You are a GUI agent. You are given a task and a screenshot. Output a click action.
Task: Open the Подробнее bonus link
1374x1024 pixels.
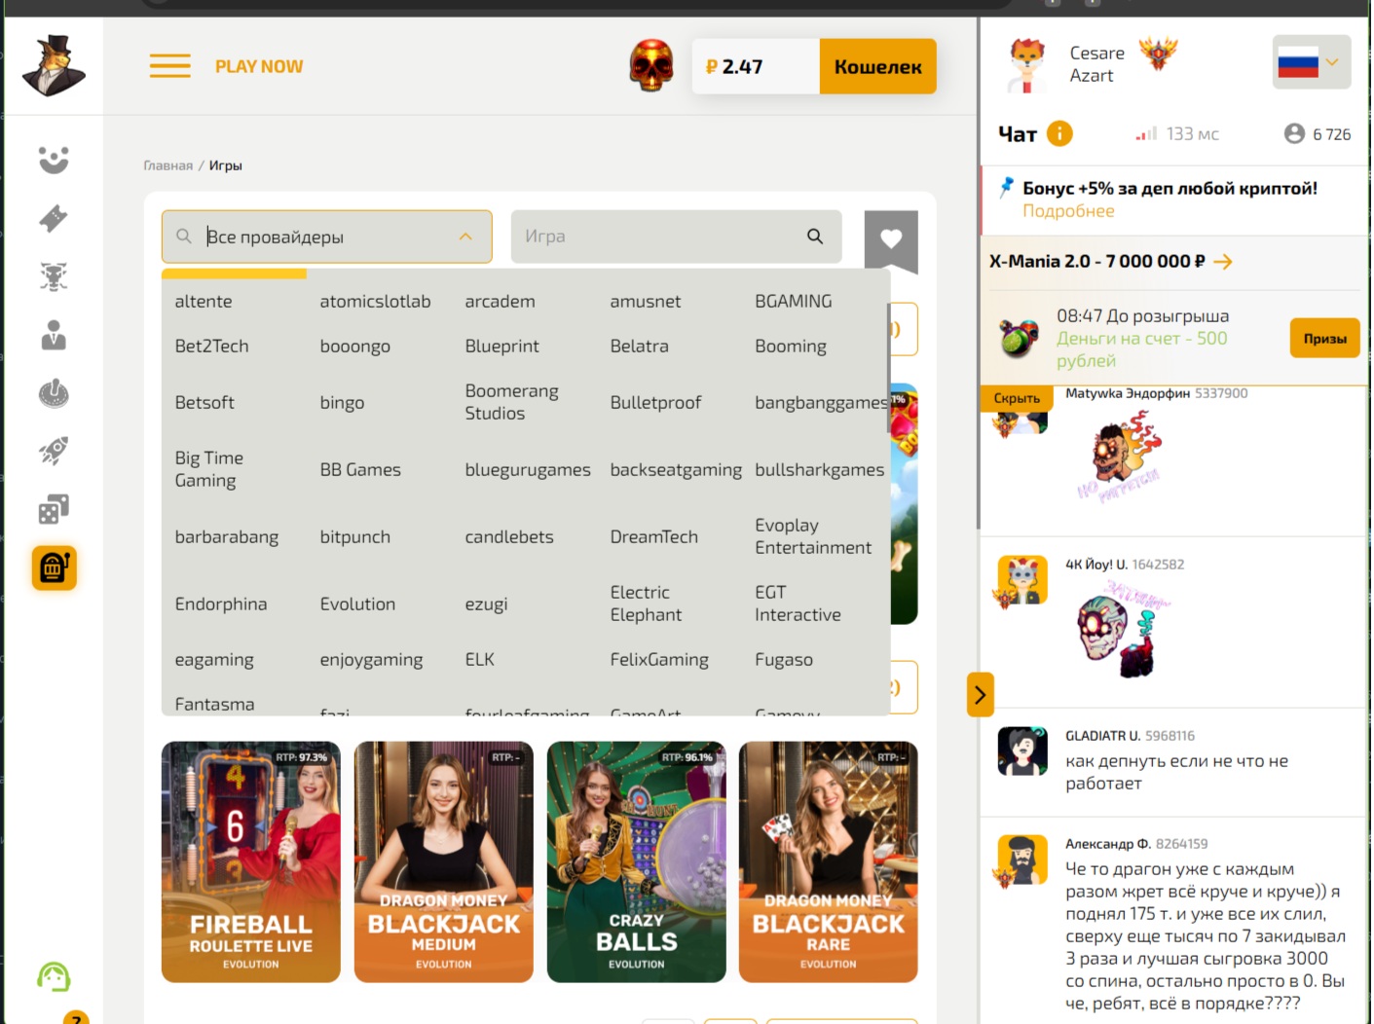tap(1068, 211)
